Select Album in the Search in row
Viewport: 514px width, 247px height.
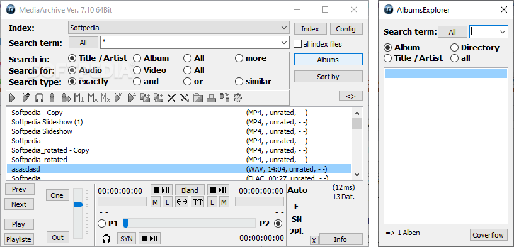tap(151, 58)
